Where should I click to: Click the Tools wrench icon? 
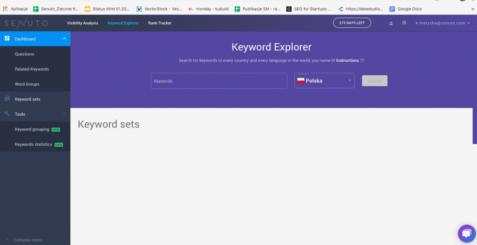(7, 114)
